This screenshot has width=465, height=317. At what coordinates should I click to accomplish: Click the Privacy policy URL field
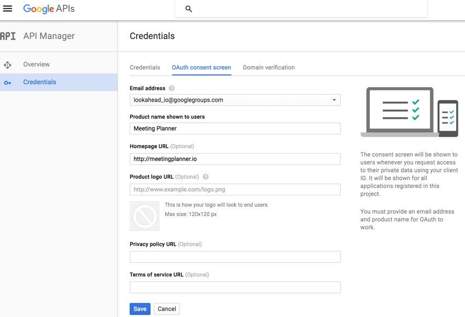click(235, 257)
